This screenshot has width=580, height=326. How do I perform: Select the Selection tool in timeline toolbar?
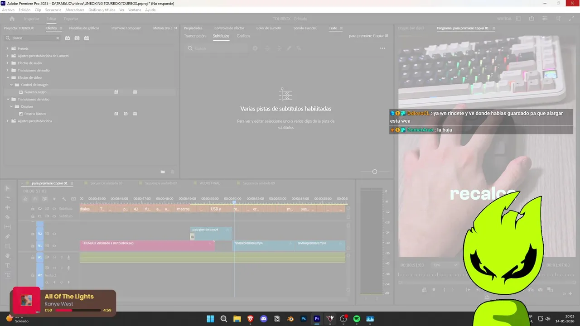click(8, 188)
